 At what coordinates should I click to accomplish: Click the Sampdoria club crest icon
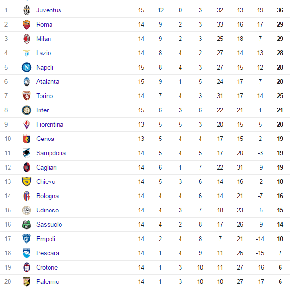26,153
